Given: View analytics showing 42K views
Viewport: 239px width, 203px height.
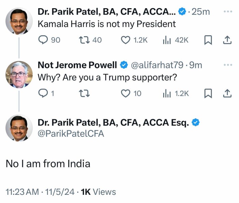Looking at the screenshot, I should tap(167, 40).
